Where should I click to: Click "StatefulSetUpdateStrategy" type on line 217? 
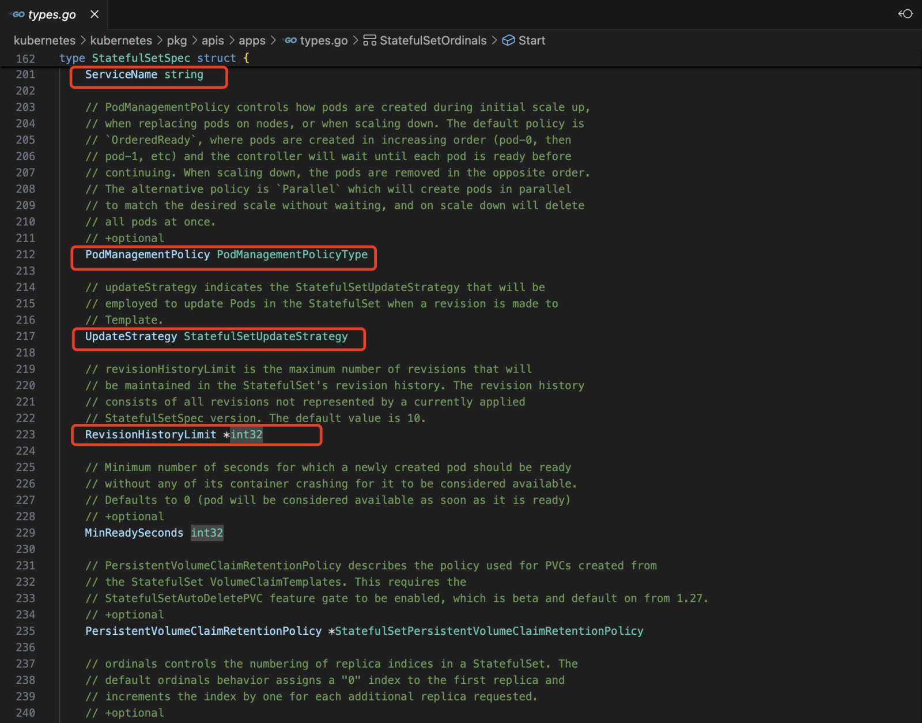click(266, 336)
